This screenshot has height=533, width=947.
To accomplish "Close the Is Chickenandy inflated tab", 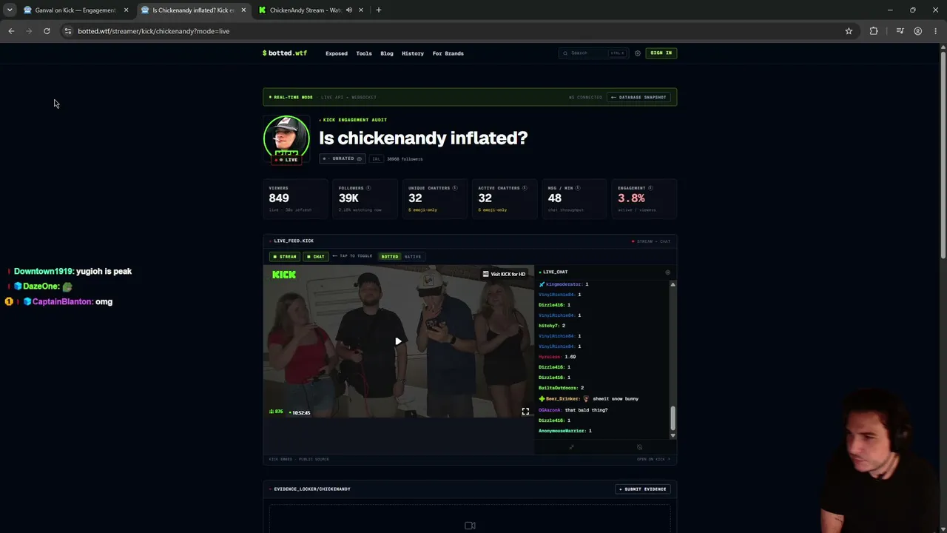I will click(243, 10).
